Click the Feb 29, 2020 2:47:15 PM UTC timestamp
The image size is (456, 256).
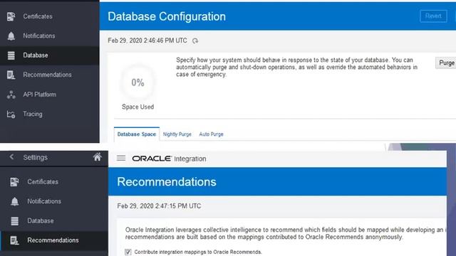pyautogui.click(x=159, y=206)
